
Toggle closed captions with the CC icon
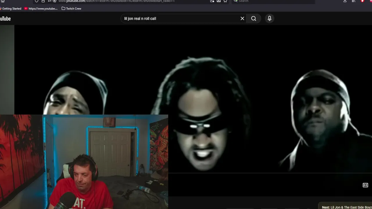tap(365, 185)
